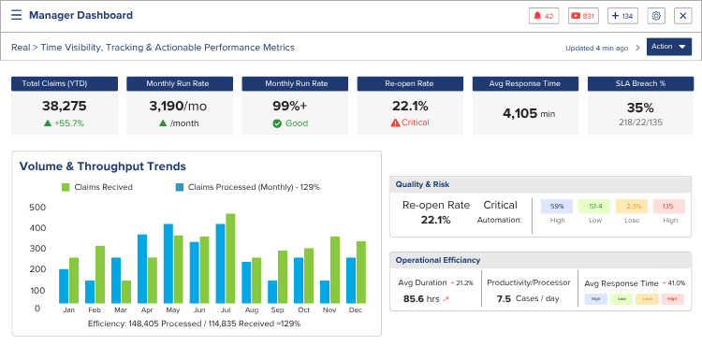Open bell notifications showing 42
This screenshot has height=346, width=702.
[544, 16]
